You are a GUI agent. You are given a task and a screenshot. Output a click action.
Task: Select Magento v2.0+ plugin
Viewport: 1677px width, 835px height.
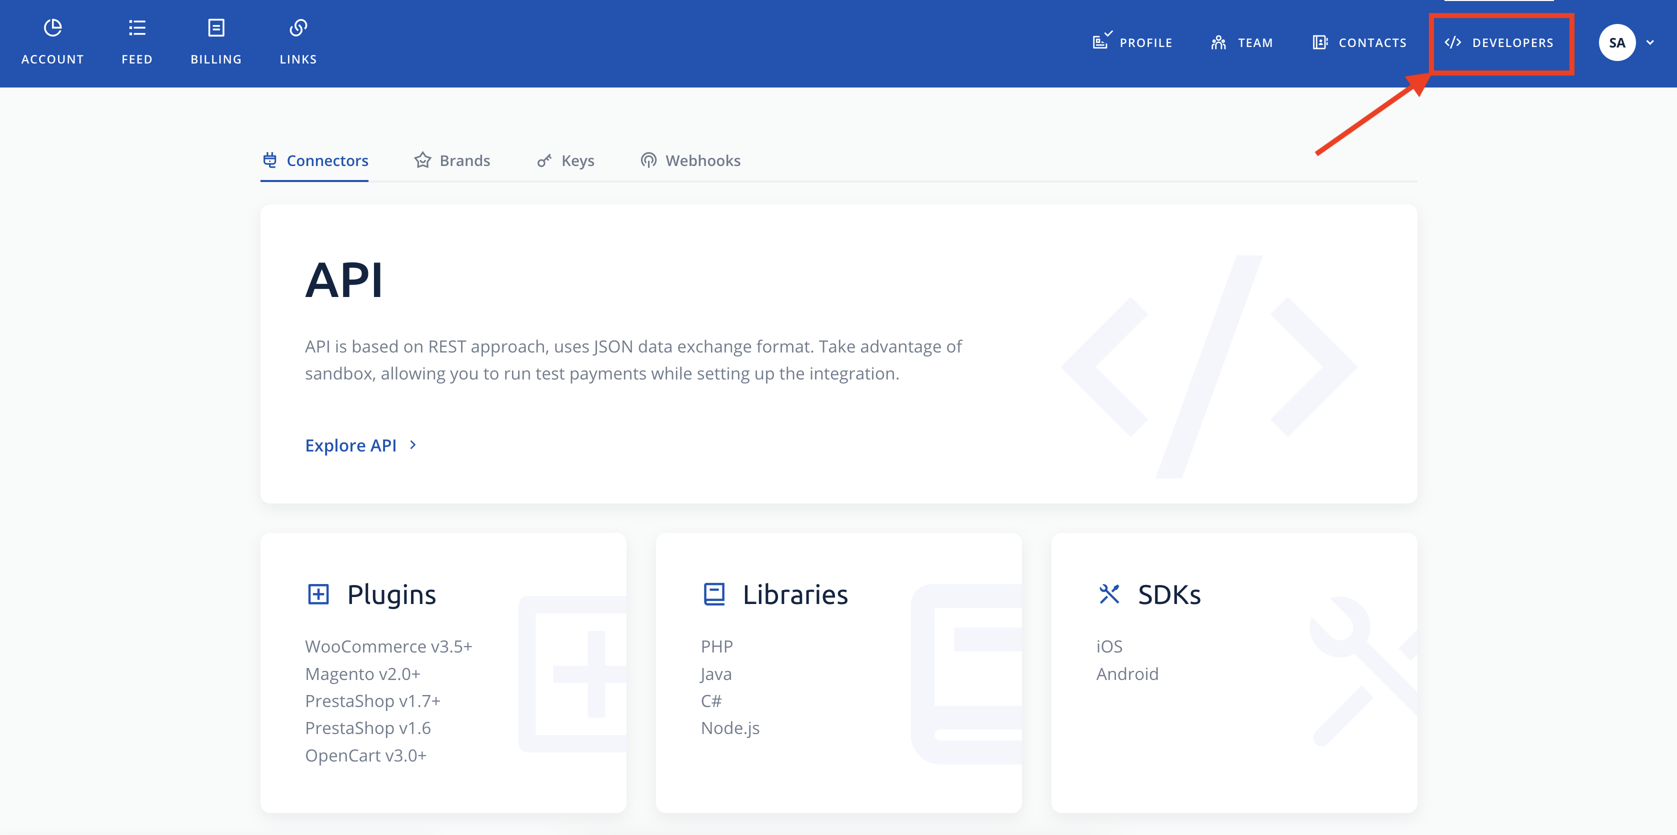362,673
